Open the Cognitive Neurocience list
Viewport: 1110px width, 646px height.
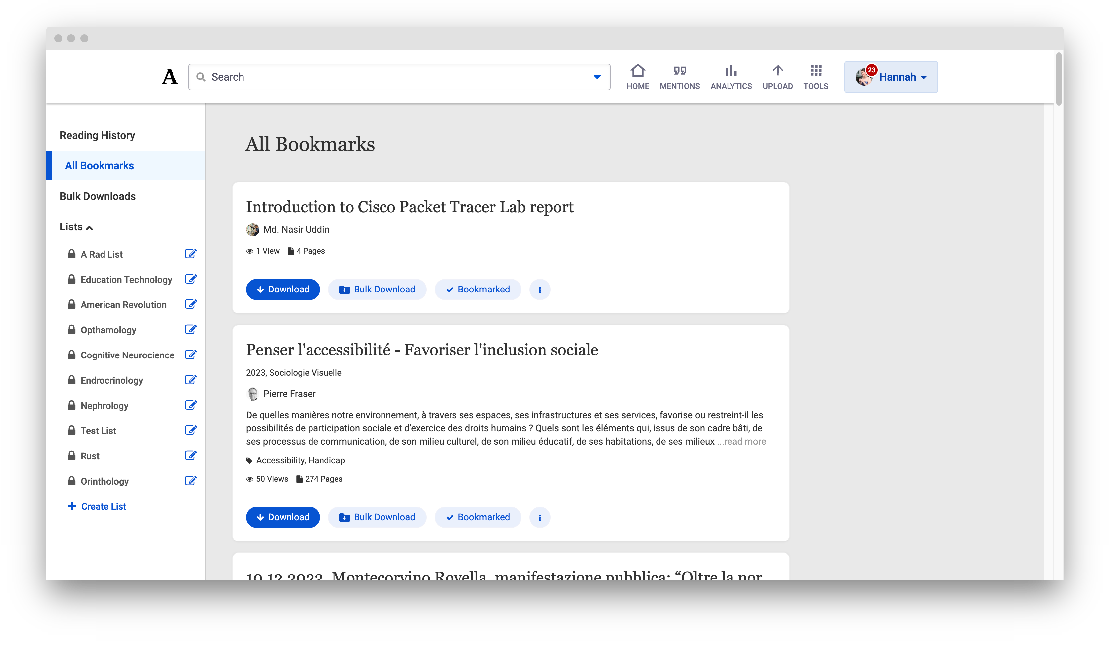[128, 355]
